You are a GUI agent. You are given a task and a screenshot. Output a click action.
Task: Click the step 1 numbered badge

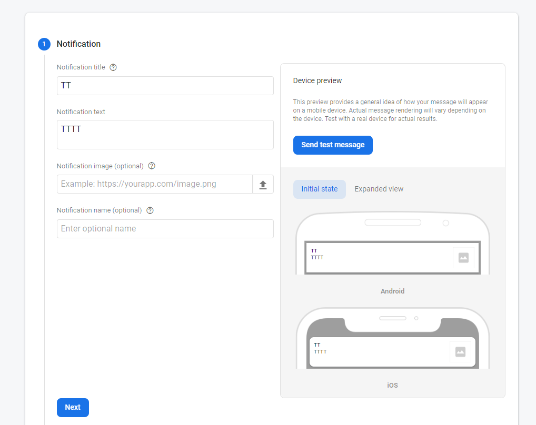coord(44,44)
